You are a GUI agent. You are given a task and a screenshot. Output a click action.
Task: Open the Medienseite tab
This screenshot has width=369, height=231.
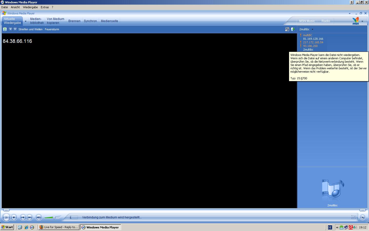pos(109,21)
